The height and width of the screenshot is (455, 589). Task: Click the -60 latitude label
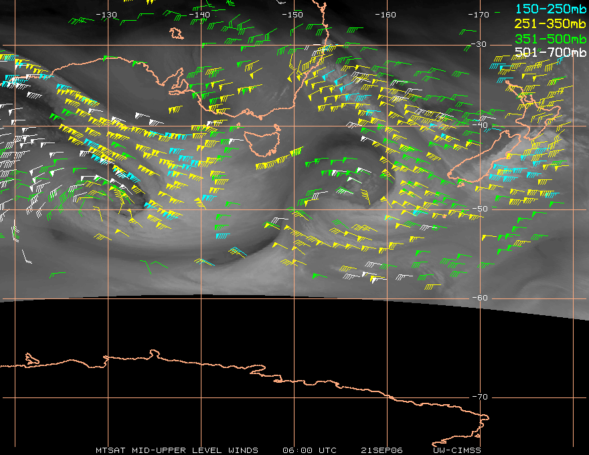click(x=479, y=298)
